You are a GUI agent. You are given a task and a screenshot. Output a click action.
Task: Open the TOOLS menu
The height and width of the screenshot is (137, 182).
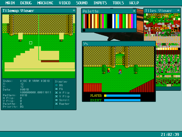(118, 3)
